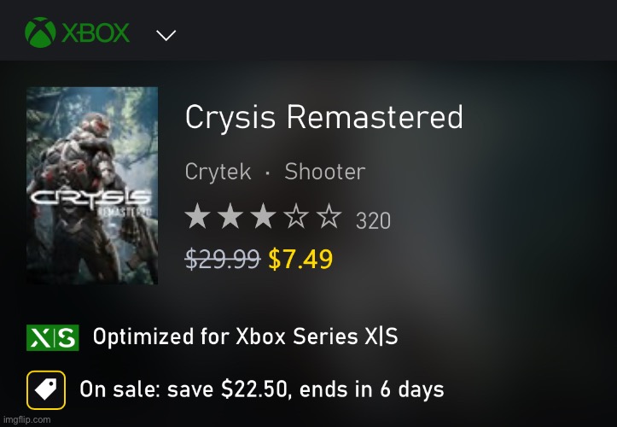The height and width of the screenshot is (427, 617).
Task: Open the Crysis Remastered cover art thumbnail
Action: click(92, 185)
